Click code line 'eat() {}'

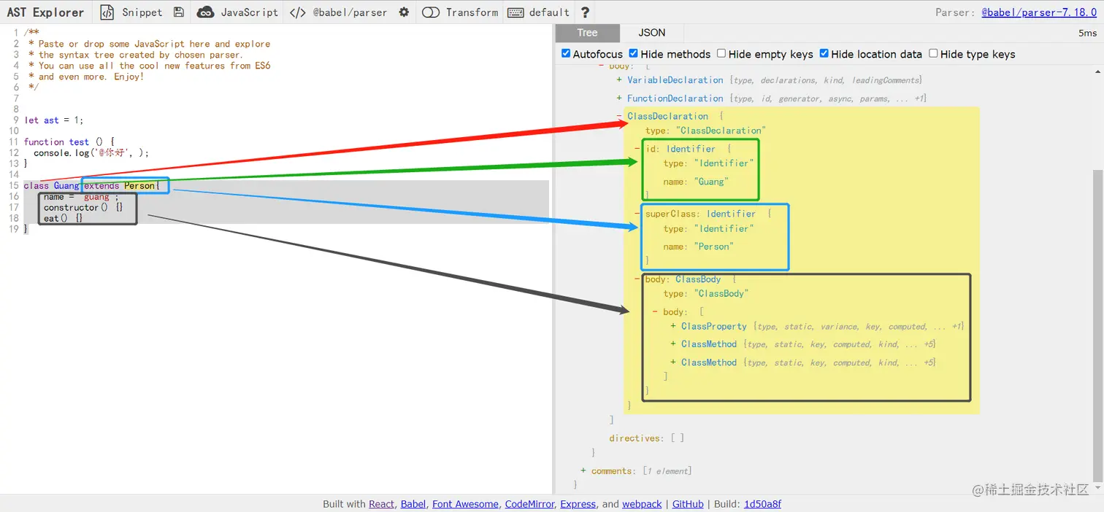pyautogui.click(x=63, y=219)
